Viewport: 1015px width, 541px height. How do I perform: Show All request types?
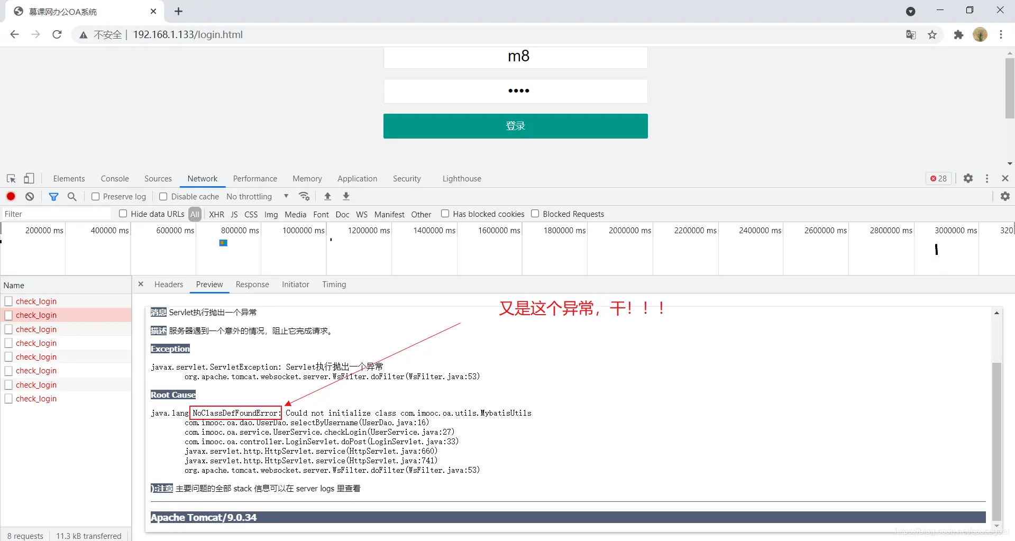(195, 214)
